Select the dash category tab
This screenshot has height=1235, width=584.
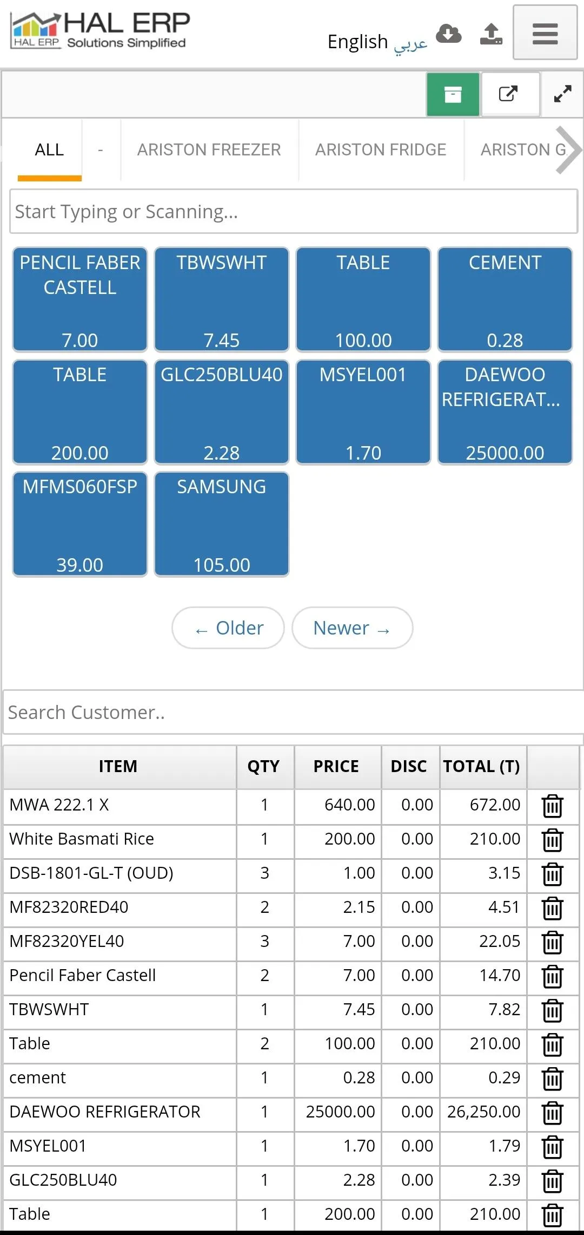101,149
